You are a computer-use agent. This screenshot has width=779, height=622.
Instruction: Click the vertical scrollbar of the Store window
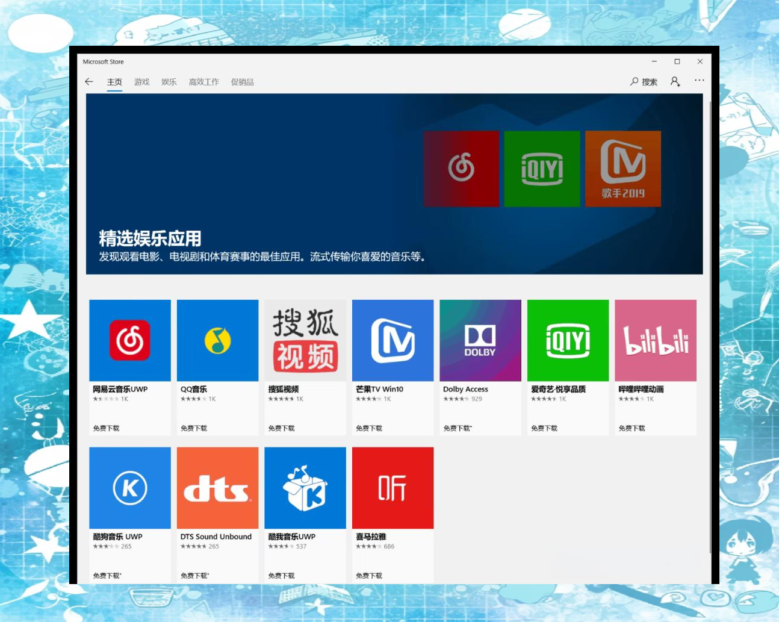point(711,328)
